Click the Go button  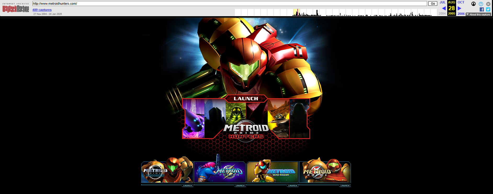[x=433, y=4]
